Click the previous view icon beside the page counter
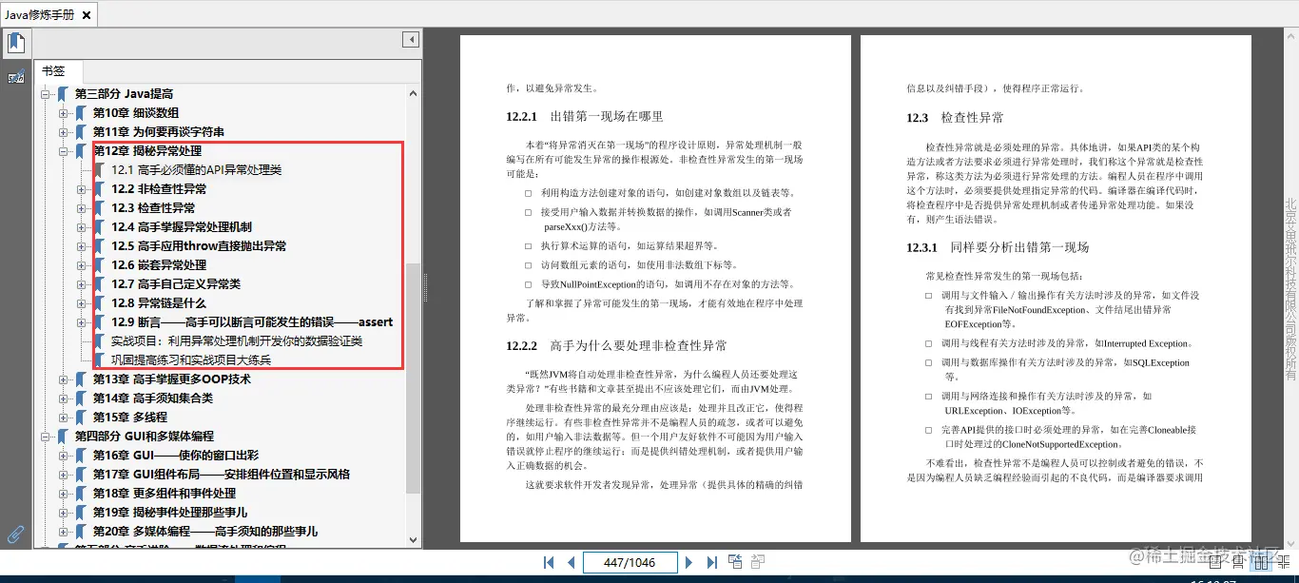This screenshot has height=583, width=1299. tap(734, 561)
